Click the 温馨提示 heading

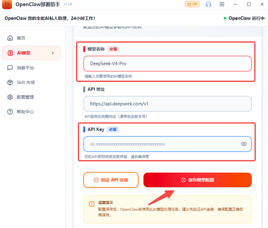tap(105, 203)
